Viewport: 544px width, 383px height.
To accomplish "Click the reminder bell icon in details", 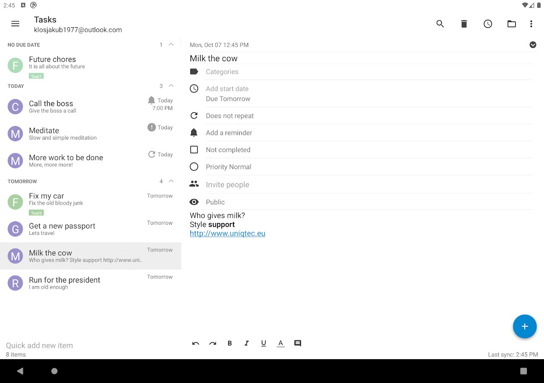I will [194, 133].
